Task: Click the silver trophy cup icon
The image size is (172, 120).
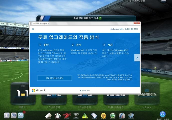Action: click(x=76, y=116)
